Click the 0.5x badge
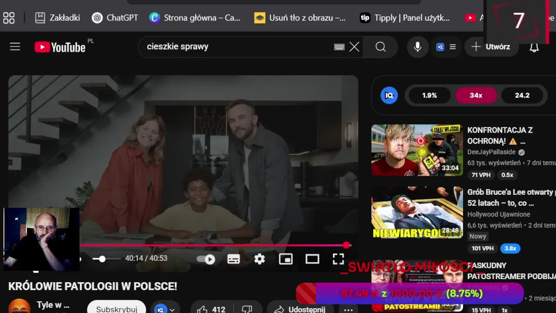The height and width of the screenshot is (313, 556). point(507,175)
